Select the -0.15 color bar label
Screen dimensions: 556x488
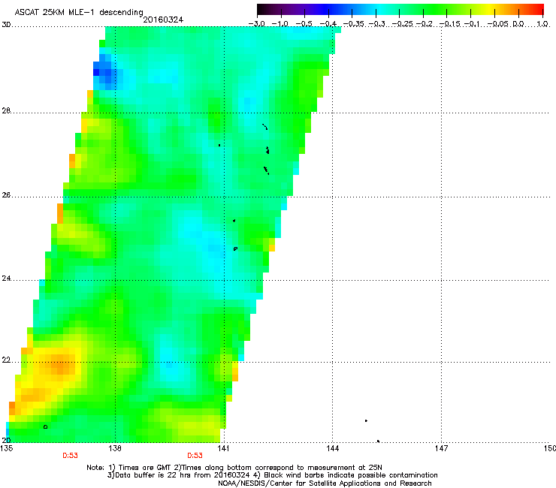pos(449,24)
